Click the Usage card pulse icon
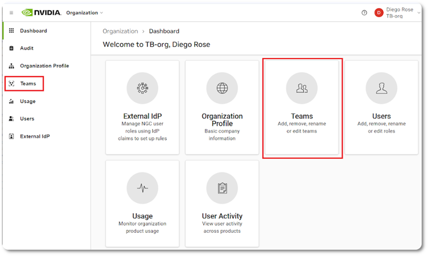The image size is (428, 256). coord(142,188)
